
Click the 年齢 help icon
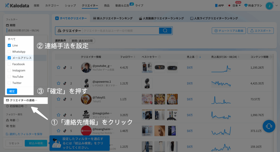tap(18, 120)
